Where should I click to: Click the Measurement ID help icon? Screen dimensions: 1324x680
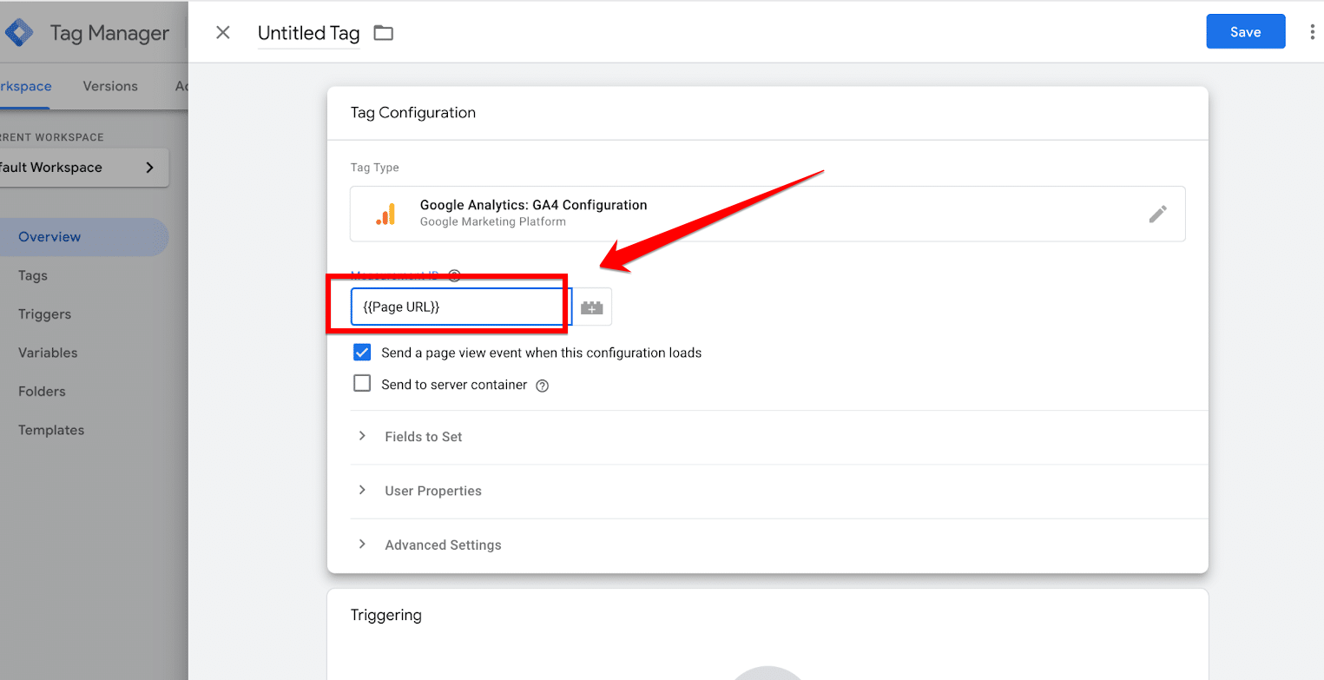(x=454, y=275)
